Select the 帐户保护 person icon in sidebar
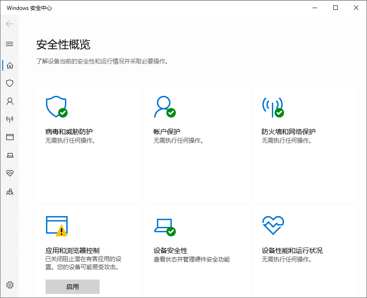The width and height of the screenshot is (367, 298). click(x=10, y=101)
